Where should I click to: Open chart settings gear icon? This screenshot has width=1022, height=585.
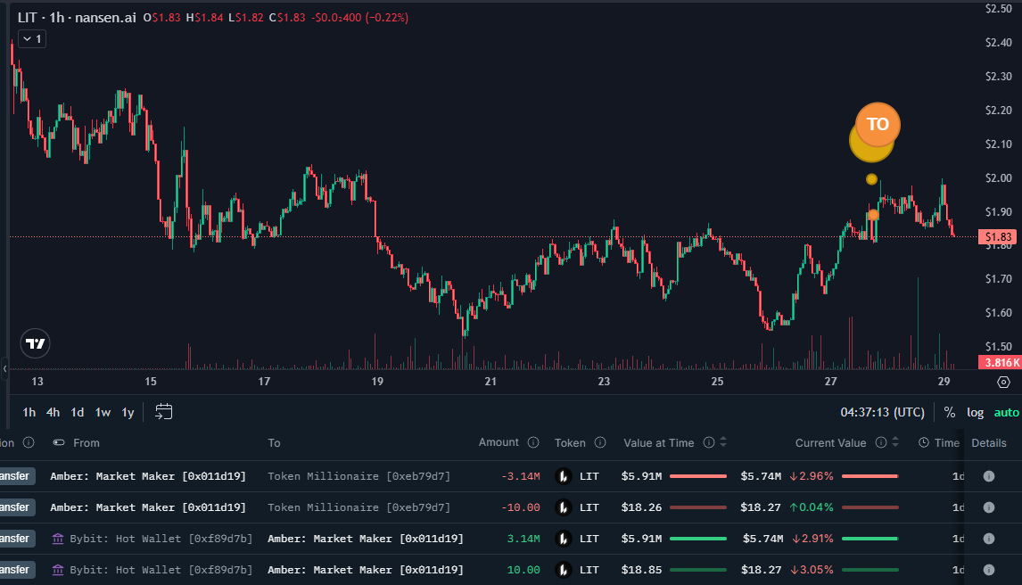[x=1004, y=383]
